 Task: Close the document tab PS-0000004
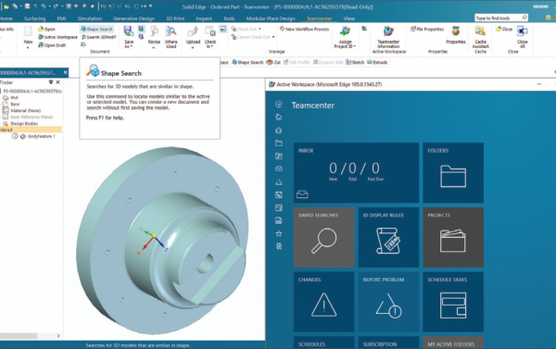pos(65,72)
